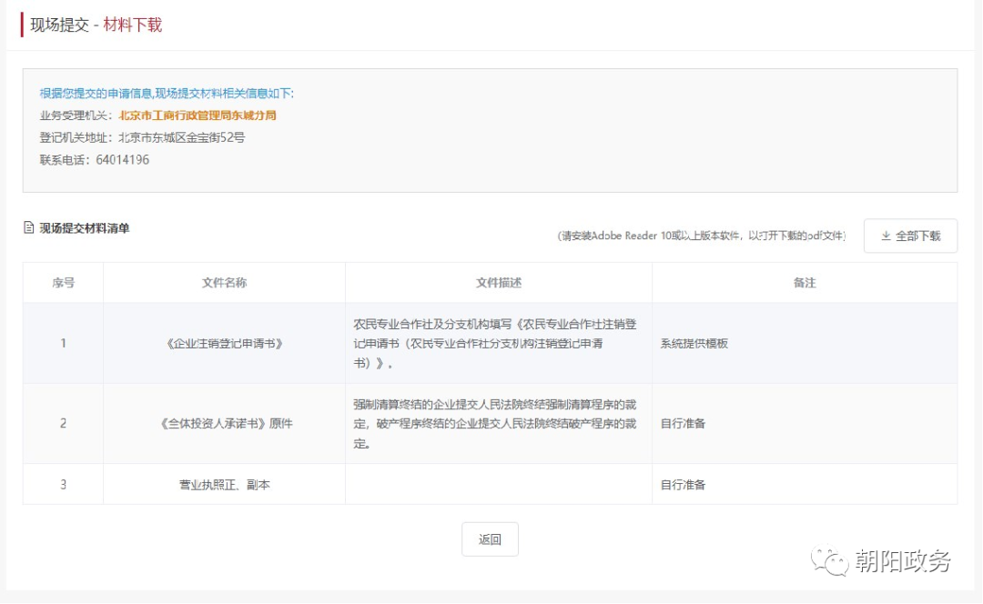Click the 序号 column header
The height and width of the screenshot is (604, 983).
point(64,283)
